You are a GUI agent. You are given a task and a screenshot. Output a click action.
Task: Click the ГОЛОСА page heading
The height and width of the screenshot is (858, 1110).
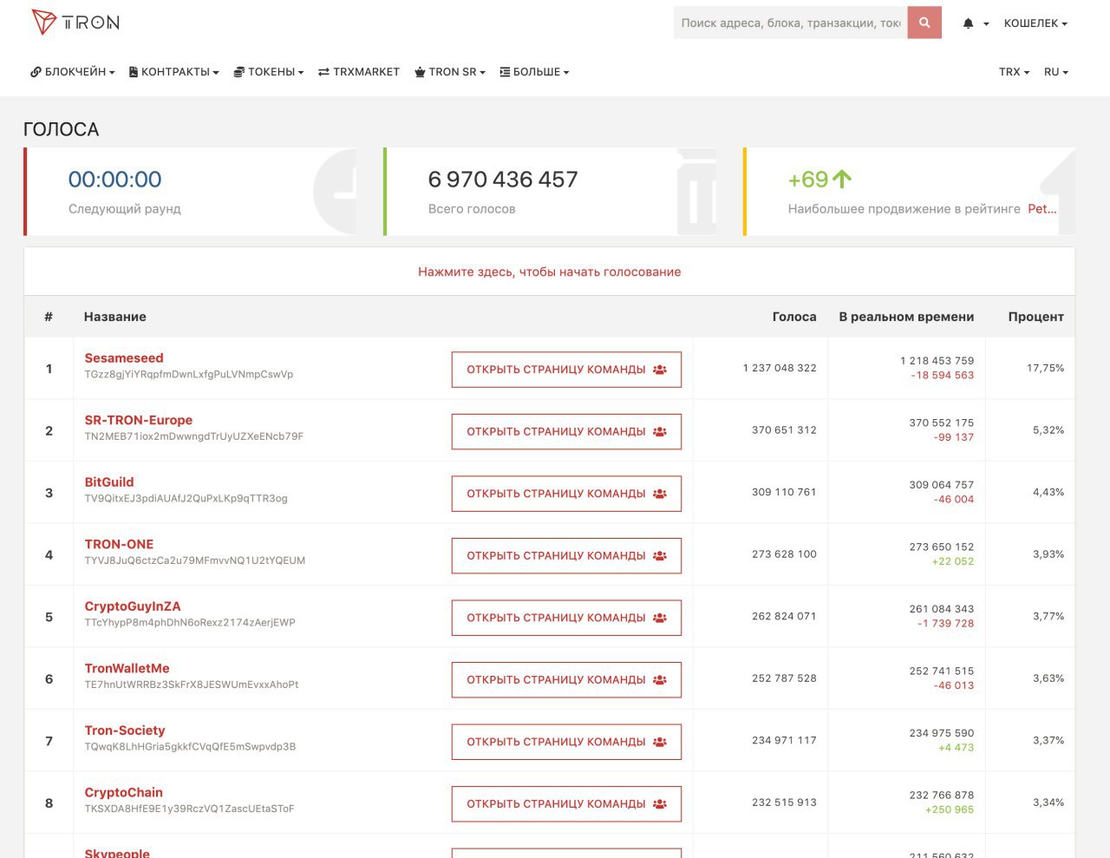[62, 129]
